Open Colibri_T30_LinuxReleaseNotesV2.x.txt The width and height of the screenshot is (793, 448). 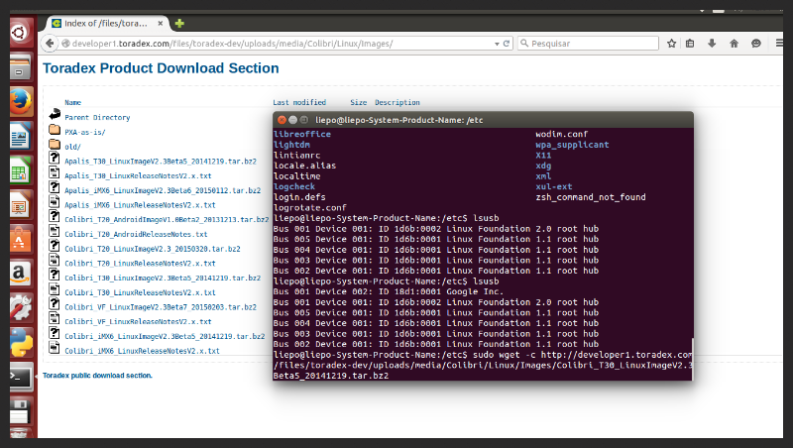[x=140, y=292]
